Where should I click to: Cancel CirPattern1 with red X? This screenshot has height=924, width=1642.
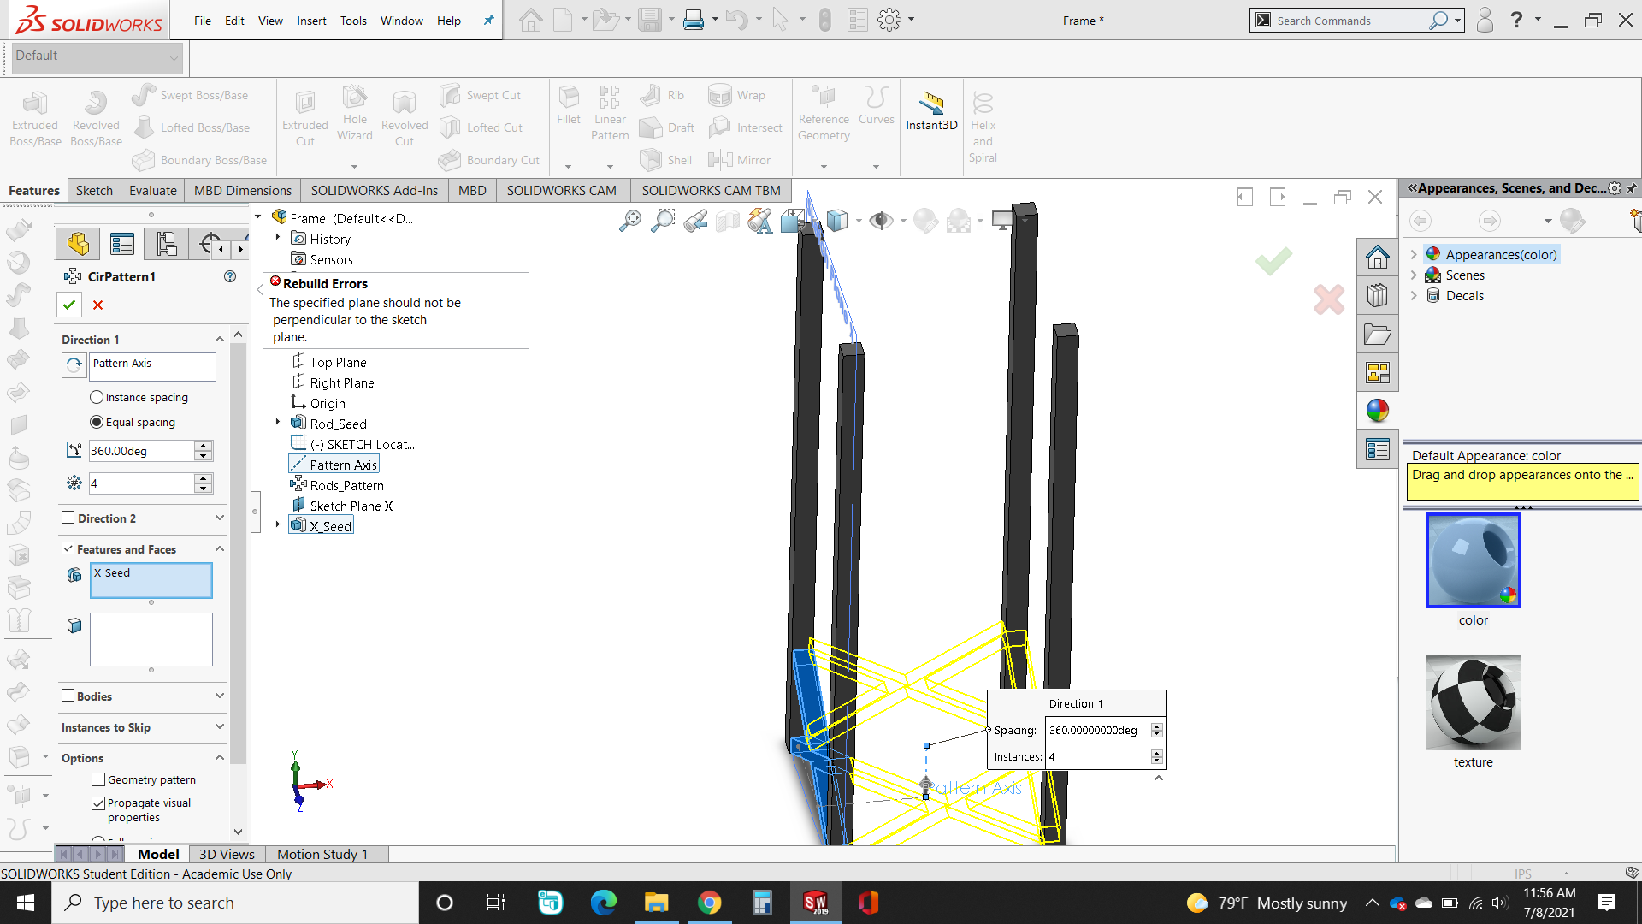[97, 305]
